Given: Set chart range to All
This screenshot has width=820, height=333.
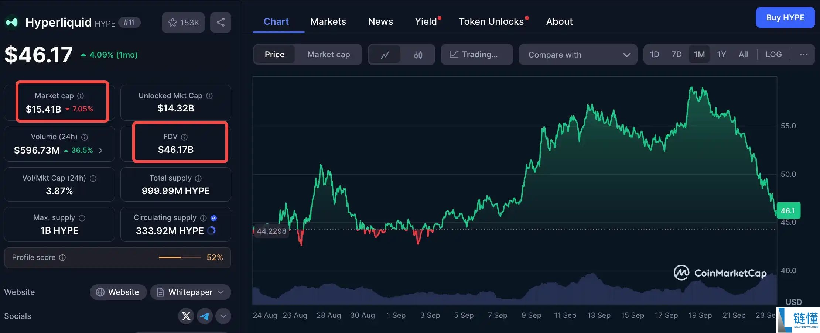Looking at the screenshot, I should [743, 55].
